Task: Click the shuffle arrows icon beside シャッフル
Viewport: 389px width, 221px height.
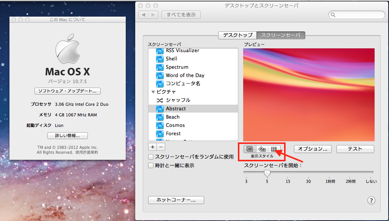Action: pos(160,100)
